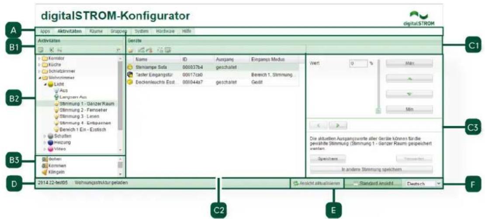Click second icon in Geräte toolbar
The width and height of the screenshot is (485, 219).
141,50
